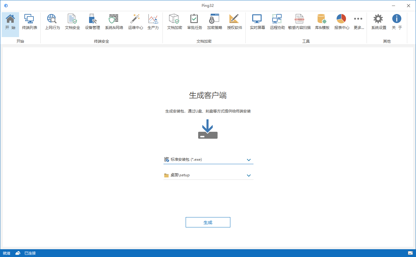
Task: Click the large download installer graphic
Action: click(208, 129)
